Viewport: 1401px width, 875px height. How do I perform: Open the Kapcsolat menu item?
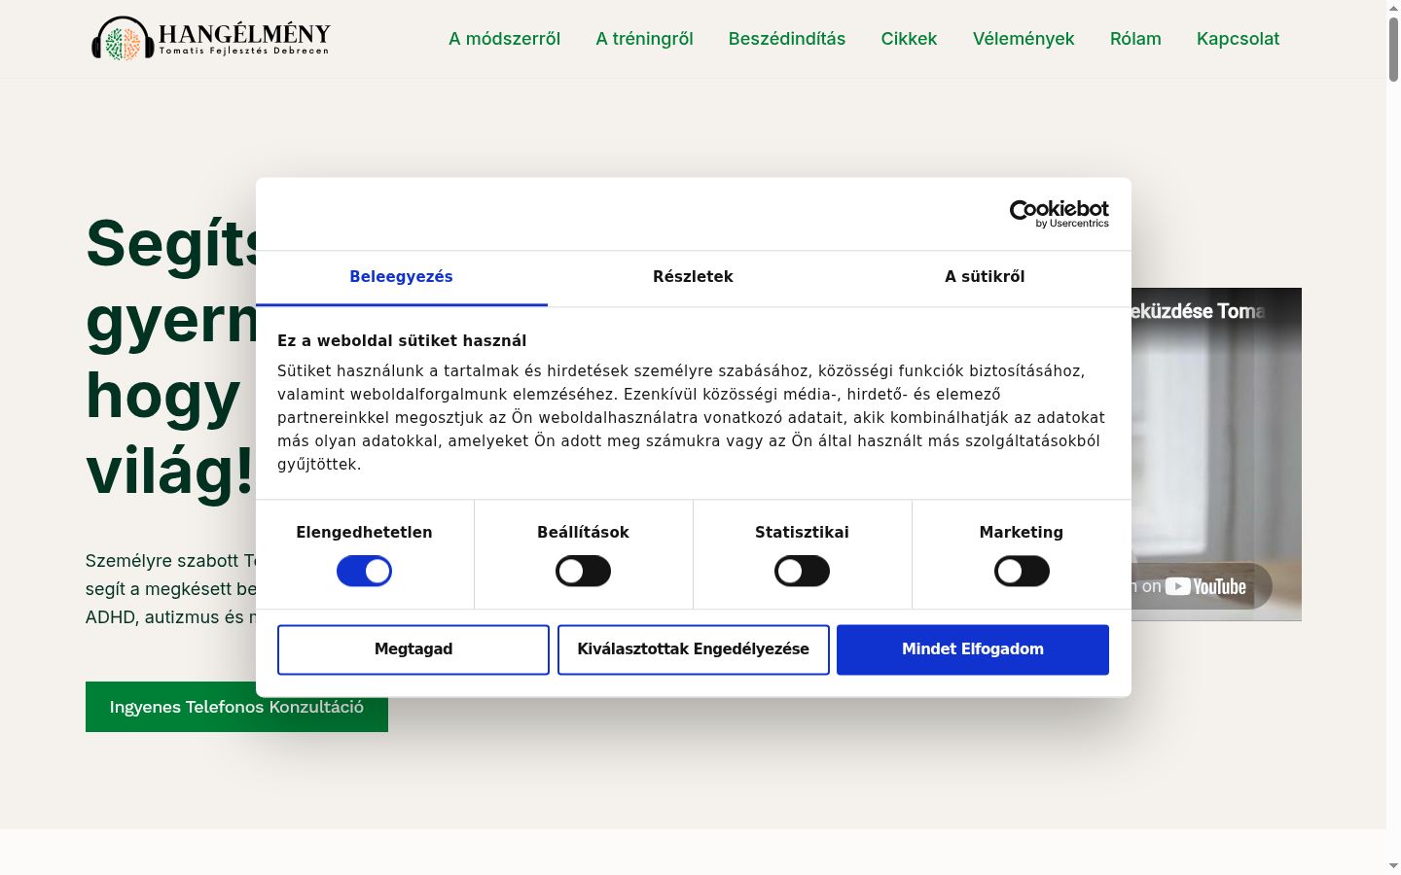[x=1238, y=39]
